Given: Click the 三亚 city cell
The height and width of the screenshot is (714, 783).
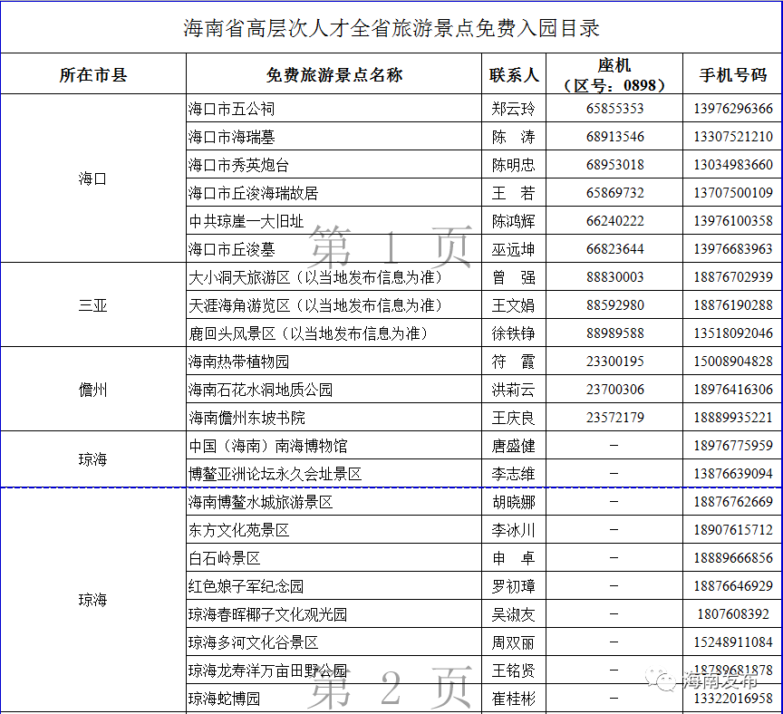Looking at the screenshot, I should (x=92, y=304).
